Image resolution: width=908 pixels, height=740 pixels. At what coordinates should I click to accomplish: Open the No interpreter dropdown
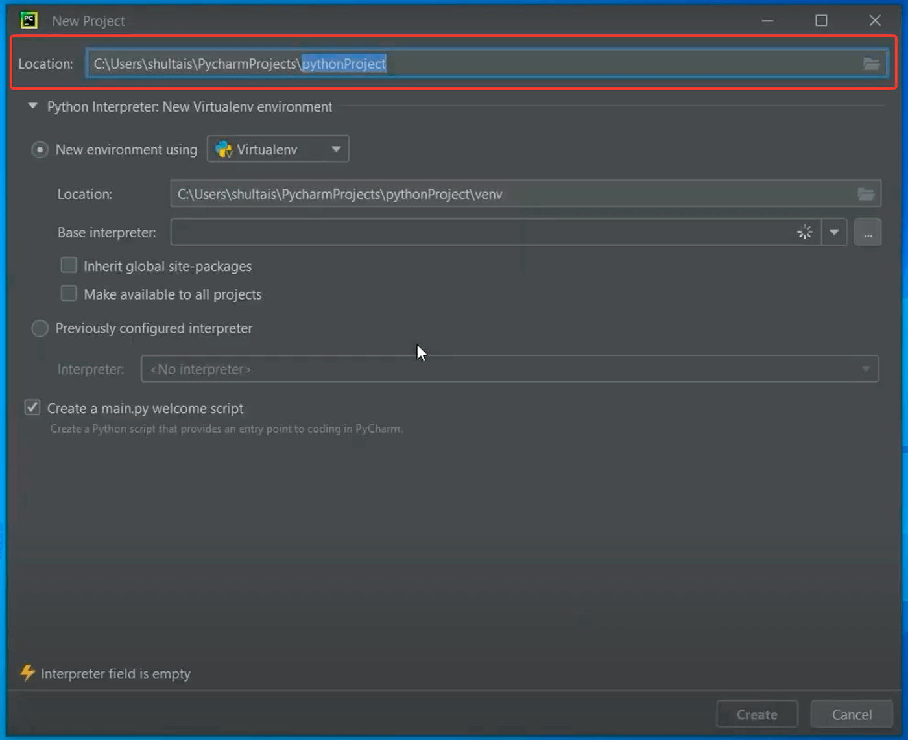click(865, 368)
